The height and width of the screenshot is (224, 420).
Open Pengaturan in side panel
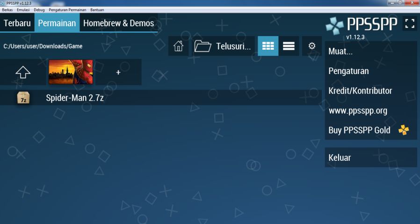pyautogui.click(x=371, y=71)
